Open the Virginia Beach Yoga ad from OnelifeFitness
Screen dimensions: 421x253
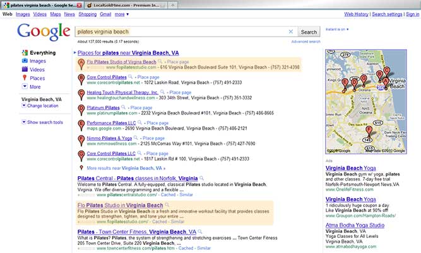point(351,168)
